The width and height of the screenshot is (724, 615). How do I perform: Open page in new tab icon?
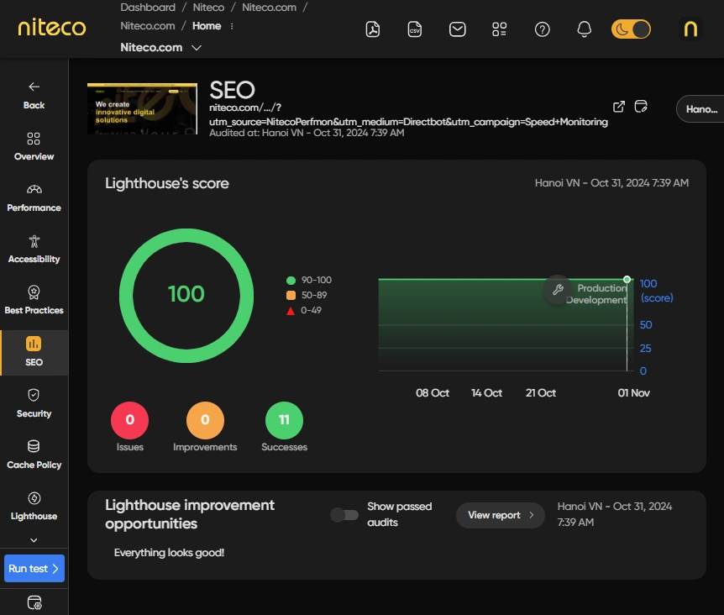[619, 107]
